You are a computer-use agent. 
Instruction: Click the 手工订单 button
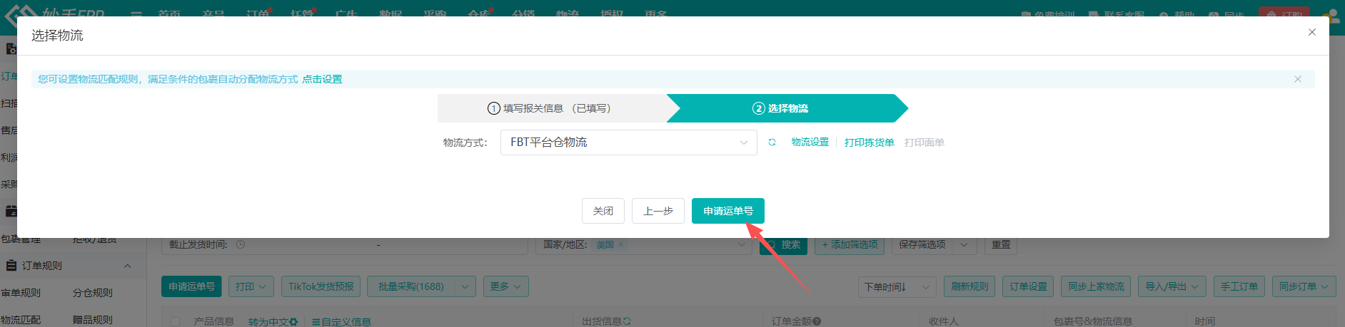[x=1239, y=286]
